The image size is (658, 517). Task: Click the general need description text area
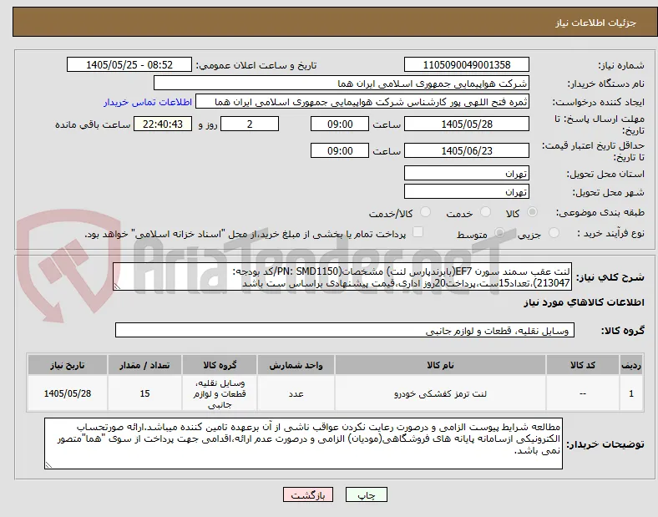tap(342, 277)
